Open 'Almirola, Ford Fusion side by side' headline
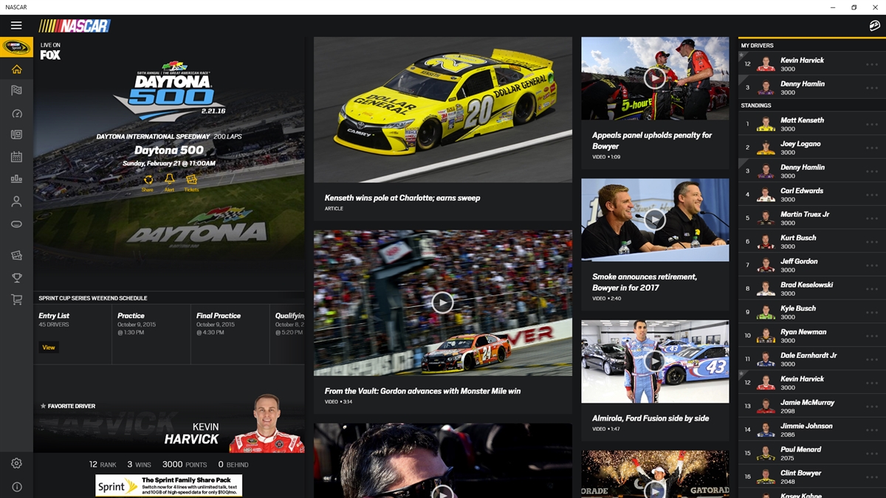The height and width of the screenshot is (498, 886). click(650, 418)
